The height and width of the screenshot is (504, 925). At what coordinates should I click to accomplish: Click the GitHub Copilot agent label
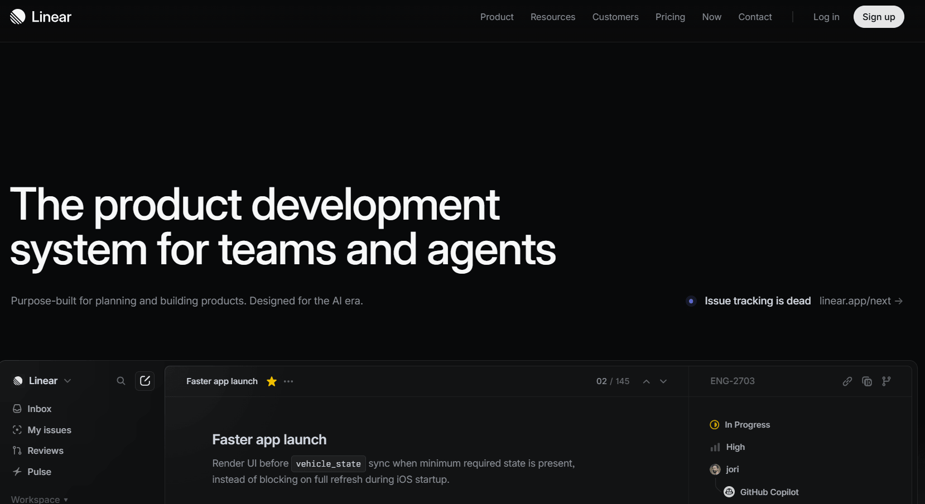tap(769, 492)
